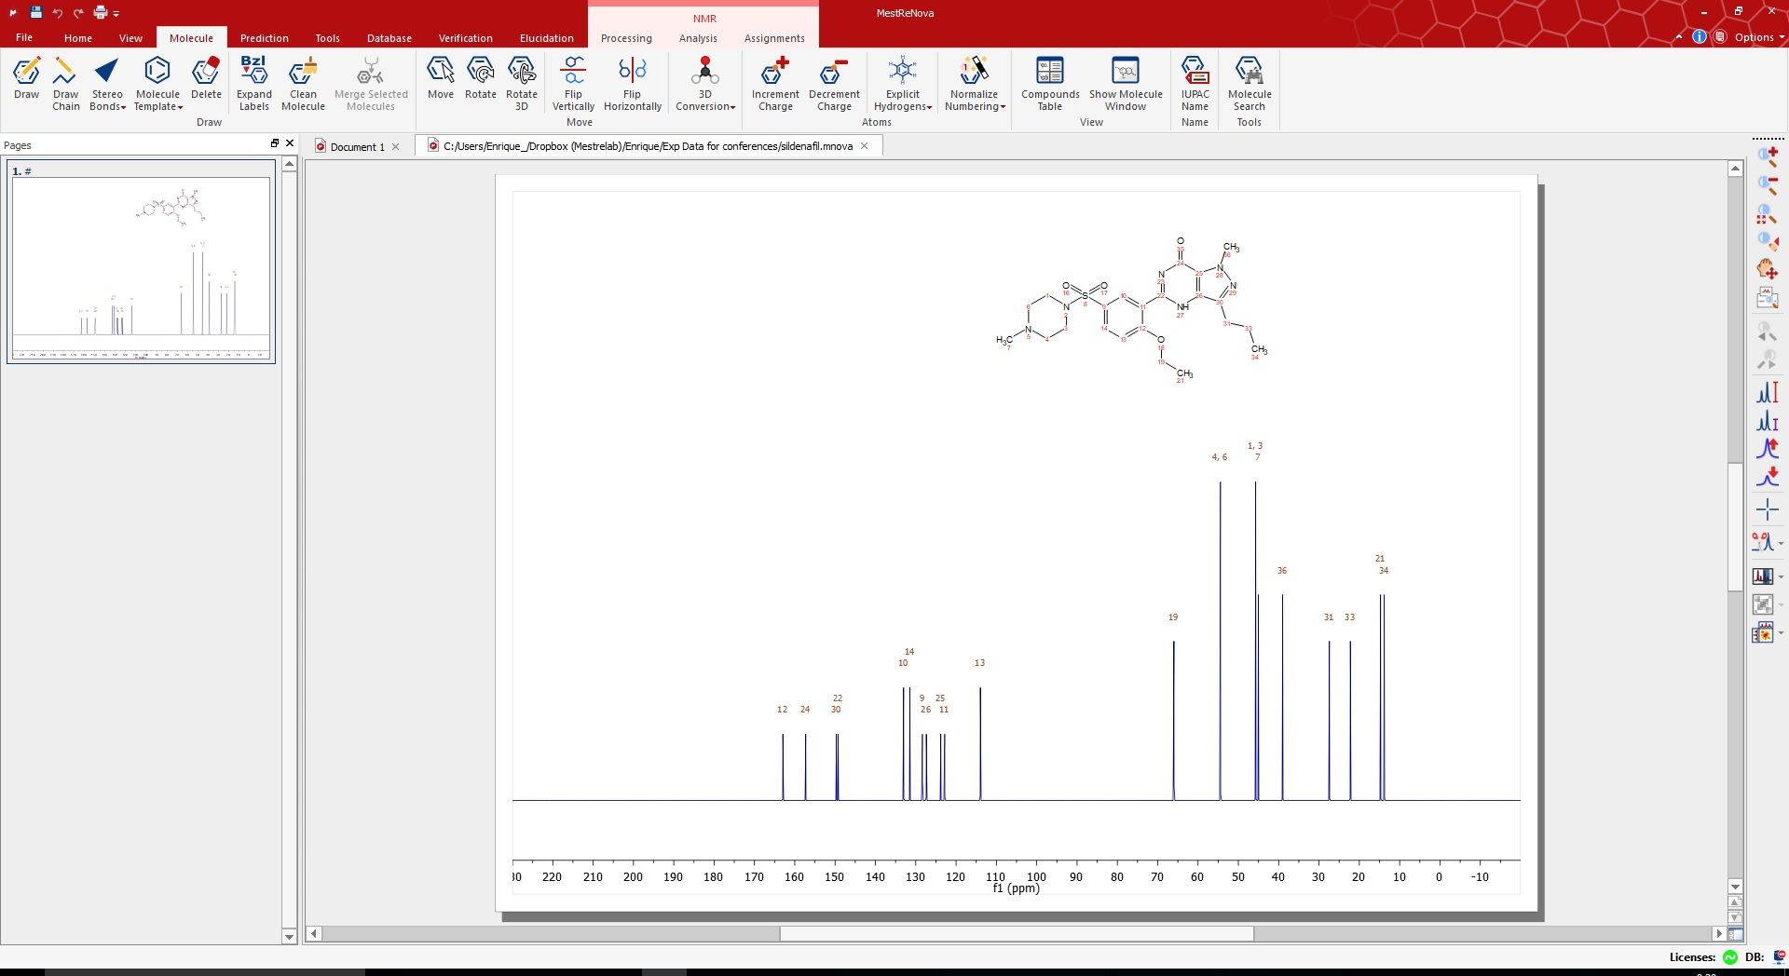Select the Rotate 3D tool
Viewport: 1789px width, 976px height.
point(521,84)
